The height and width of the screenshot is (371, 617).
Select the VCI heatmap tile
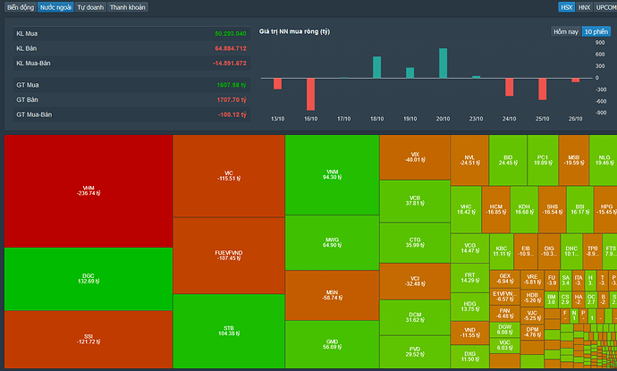[x=415, y=282]
